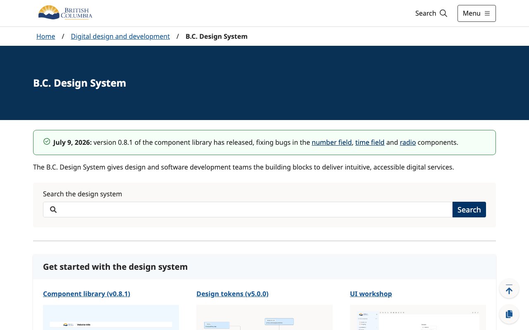Follow the time field link
The width and height of the screenshot is (529, 330).
coord(370,142)
